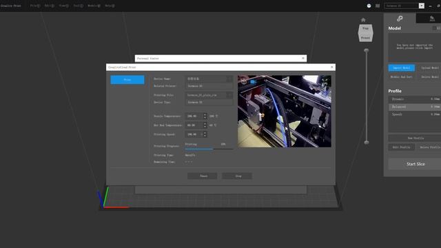Click the Upload Model button

coord(429,68)
